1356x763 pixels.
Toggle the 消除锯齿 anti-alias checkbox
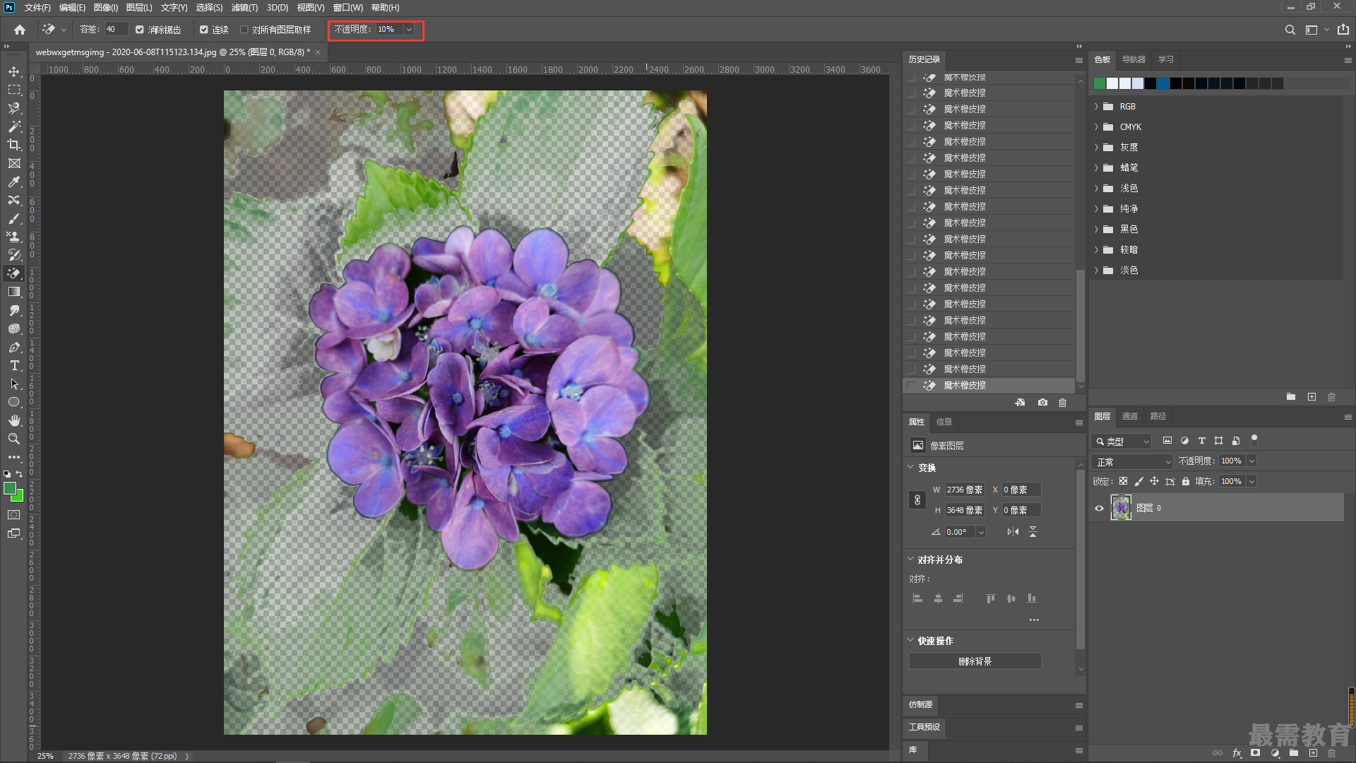pyautogui.click(x=140, y=30)
